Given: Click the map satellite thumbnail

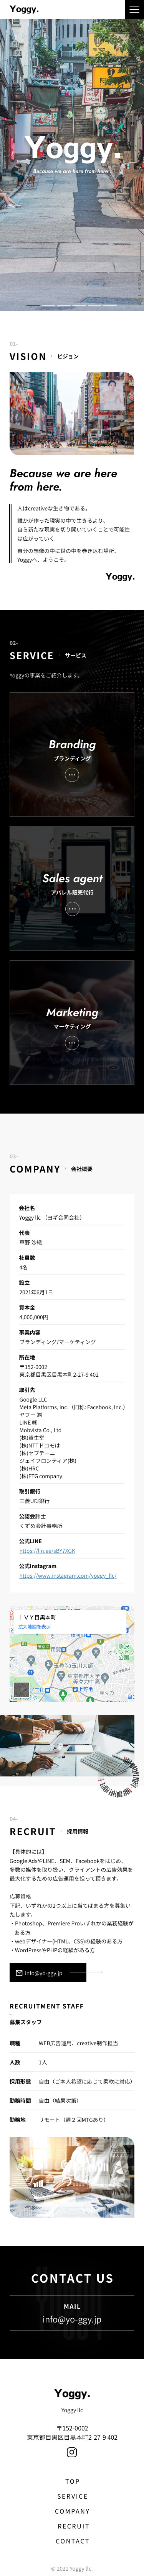Looking at the screenshot, I should [22, 1690].
